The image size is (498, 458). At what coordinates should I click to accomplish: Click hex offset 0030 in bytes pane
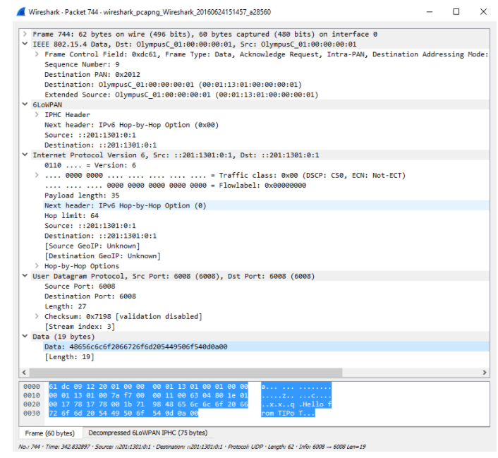click(32, 413)
